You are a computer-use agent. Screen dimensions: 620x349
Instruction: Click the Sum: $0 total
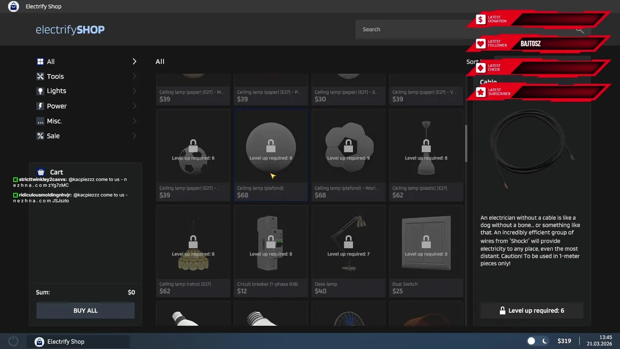(85, 292)
